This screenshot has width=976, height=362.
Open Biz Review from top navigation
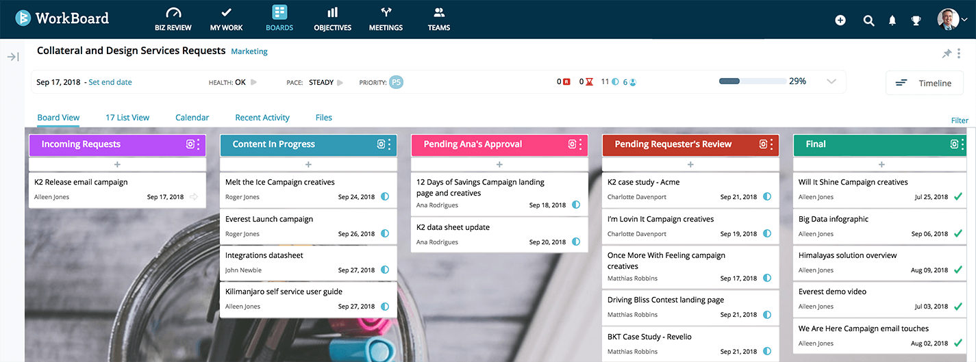point(173,19)
